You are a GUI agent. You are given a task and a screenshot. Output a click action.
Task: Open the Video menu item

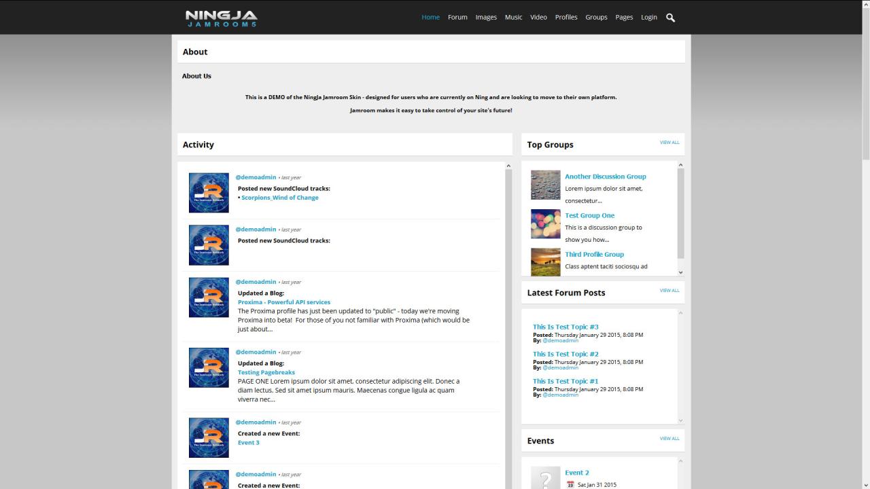tap(538, 17)
